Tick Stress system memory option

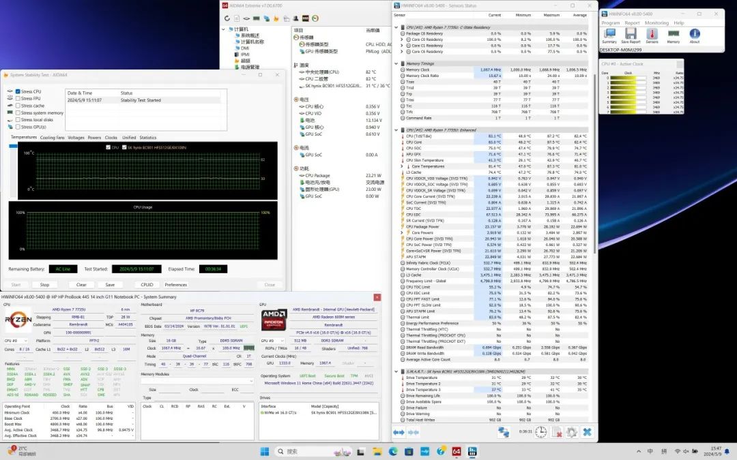click(18, 113)
